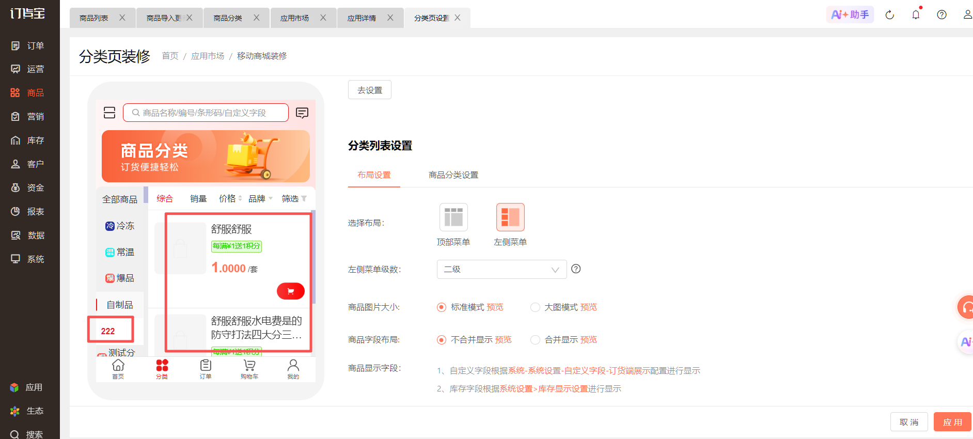Choose the 左侧菜单 layout option
Viewport: 973px width, 439px height.
(x=510, y=217)
